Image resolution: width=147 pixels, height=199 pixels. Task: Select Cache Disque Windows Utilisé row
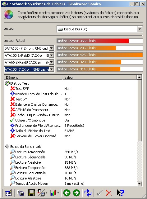click(x=71, y=115)
